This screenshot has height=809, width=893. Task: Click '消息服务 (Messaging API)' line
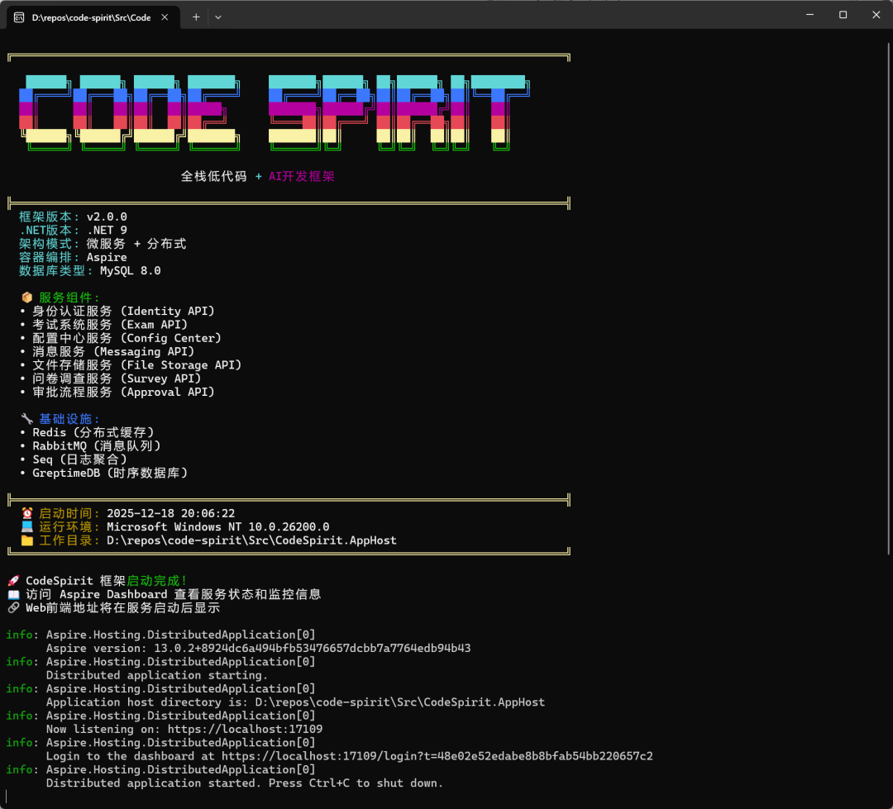[x=112, y=352]
